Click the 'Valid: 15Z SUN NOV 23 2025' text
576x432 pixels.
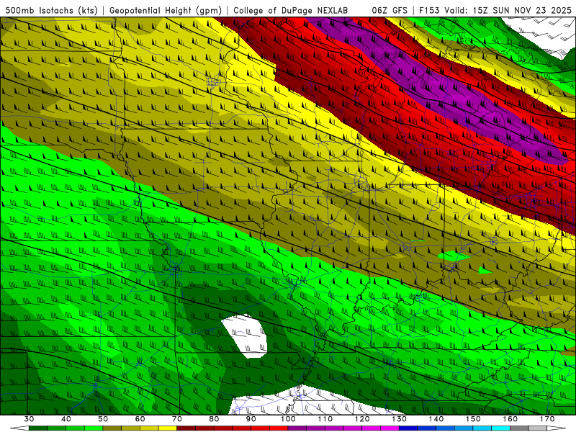click(508, 10)
